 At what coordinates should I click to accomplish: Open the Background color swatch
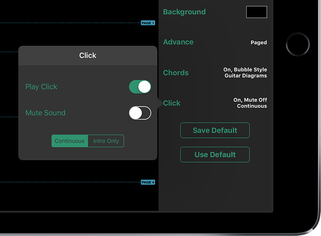pyautogui.click(x=257, y=12)
